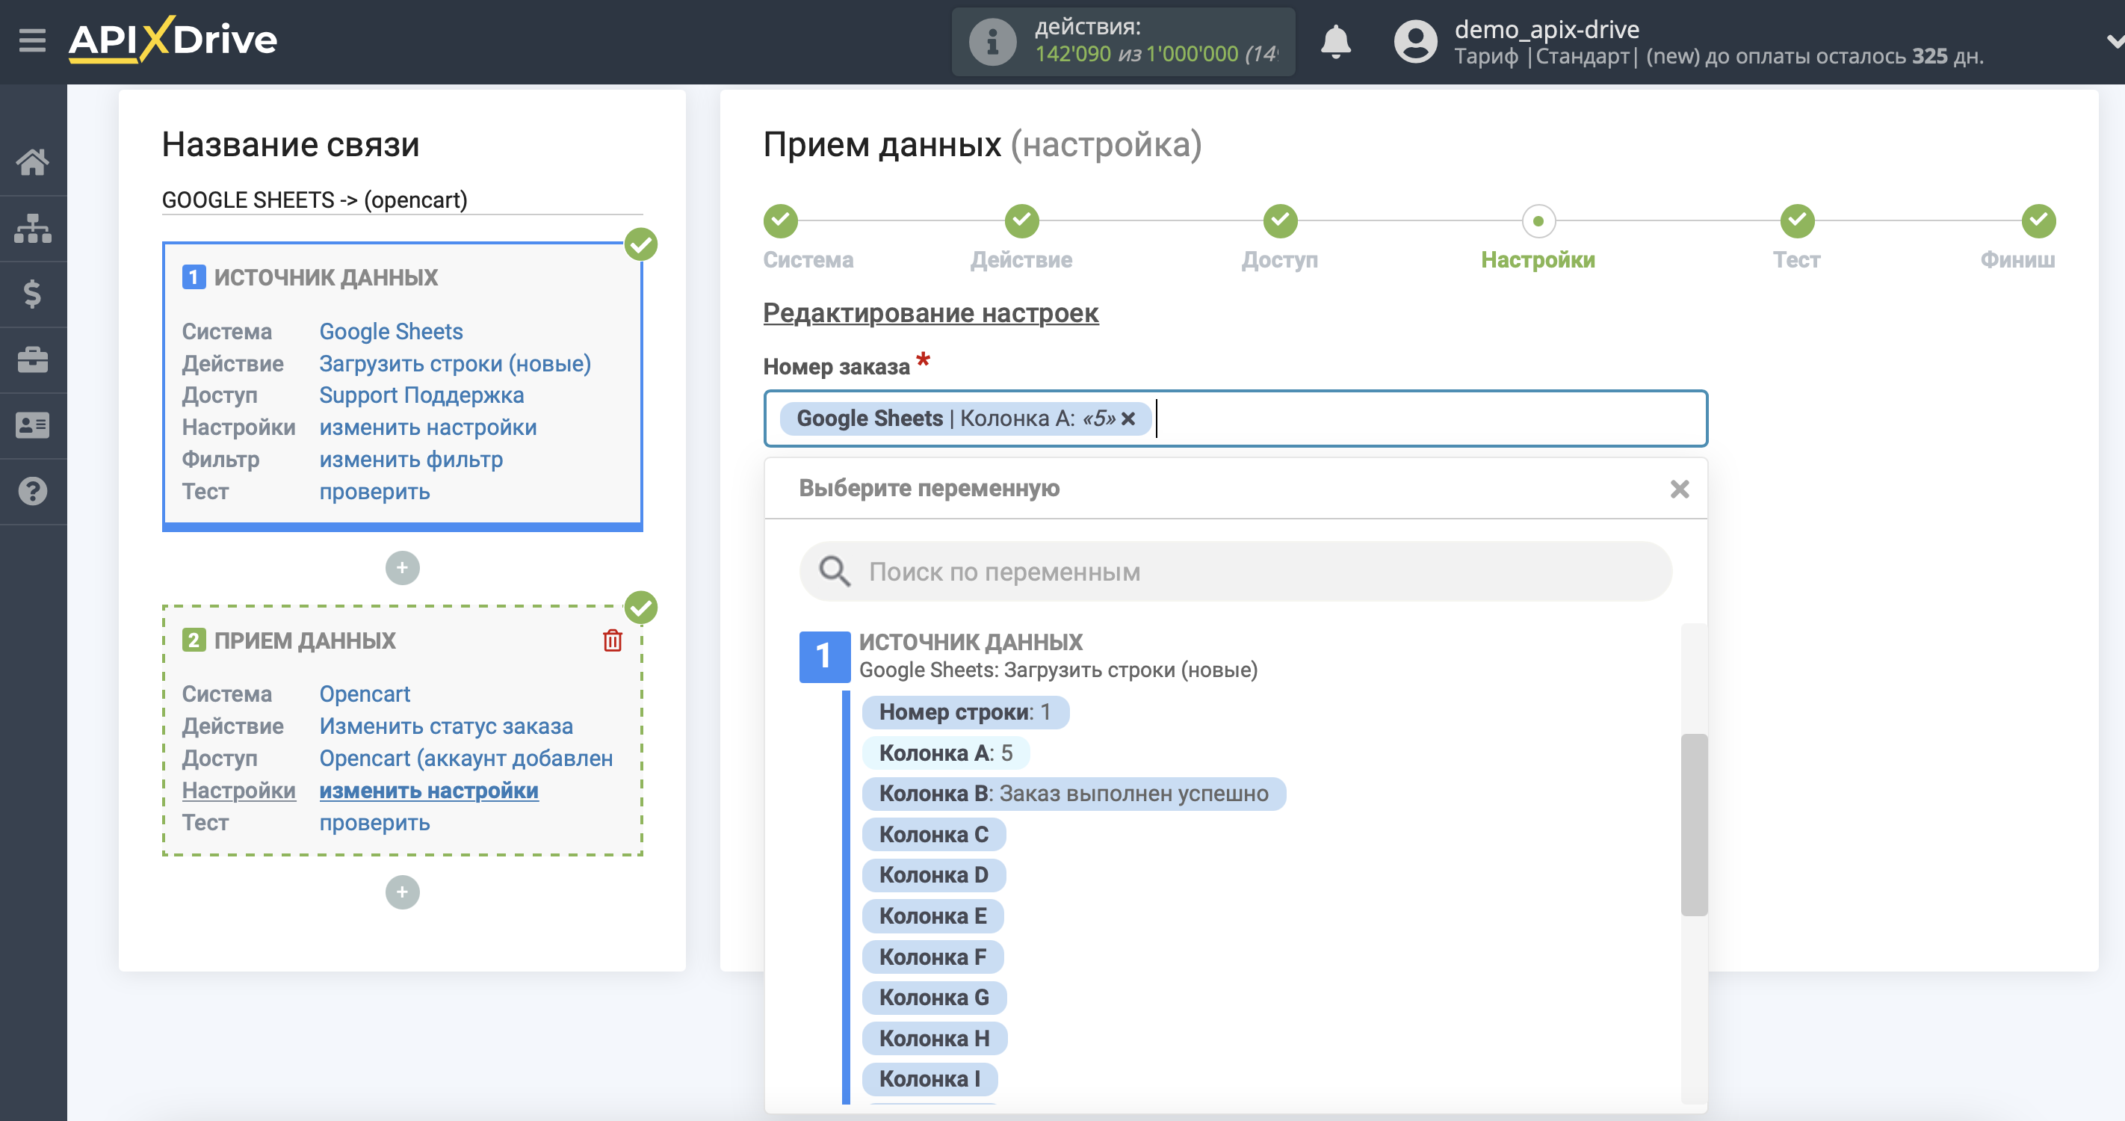Click изменить настройки in data source
Screen dimensions: 2125x1121
(428, 427)
